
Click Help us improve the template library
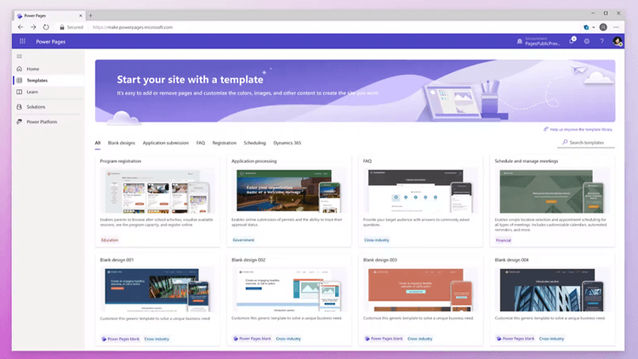pyautogui.click(x=578, y=130)
